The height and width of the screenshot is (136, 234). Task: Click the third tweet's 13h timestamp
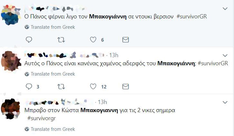pyautogui.click(x=102, y=102)
